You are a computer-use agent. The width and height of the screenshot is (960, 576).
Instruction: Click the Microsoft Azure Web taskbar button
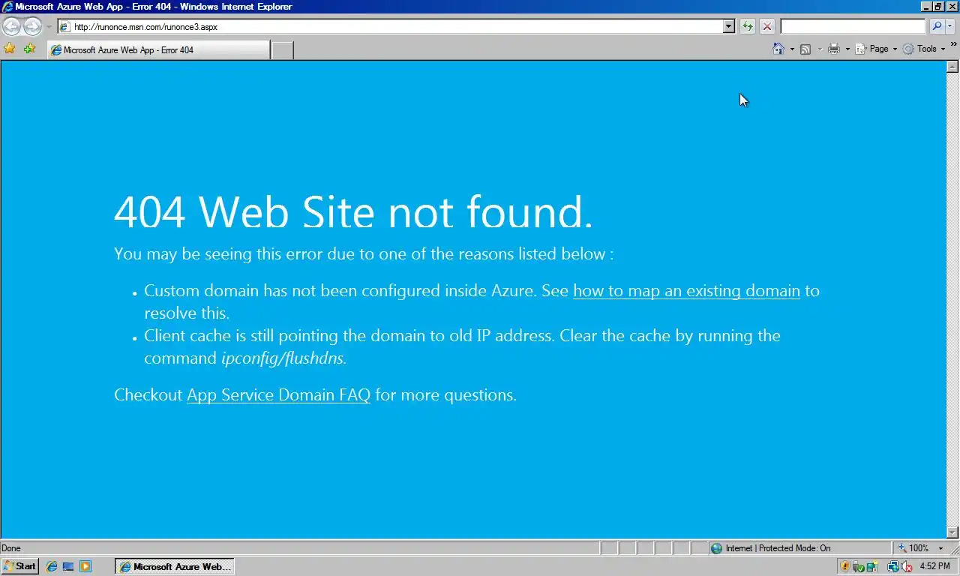point(175,566)
